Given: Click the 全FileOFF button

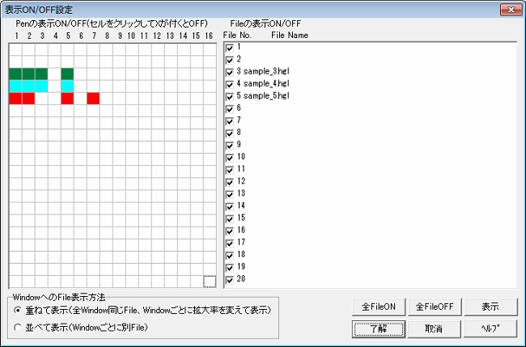Looking at the screenshot, I should [x=435, y=307].
